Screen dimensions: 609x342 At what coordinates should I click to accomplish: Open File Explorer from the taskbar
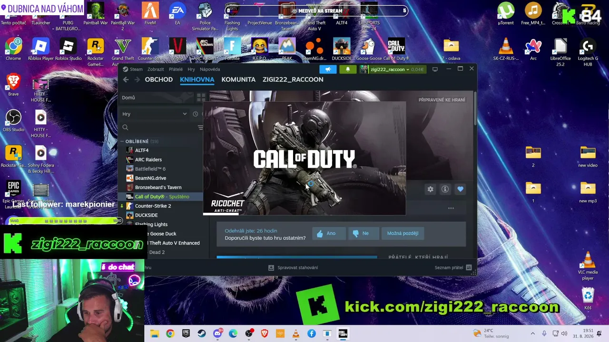(x=154, y=333)
